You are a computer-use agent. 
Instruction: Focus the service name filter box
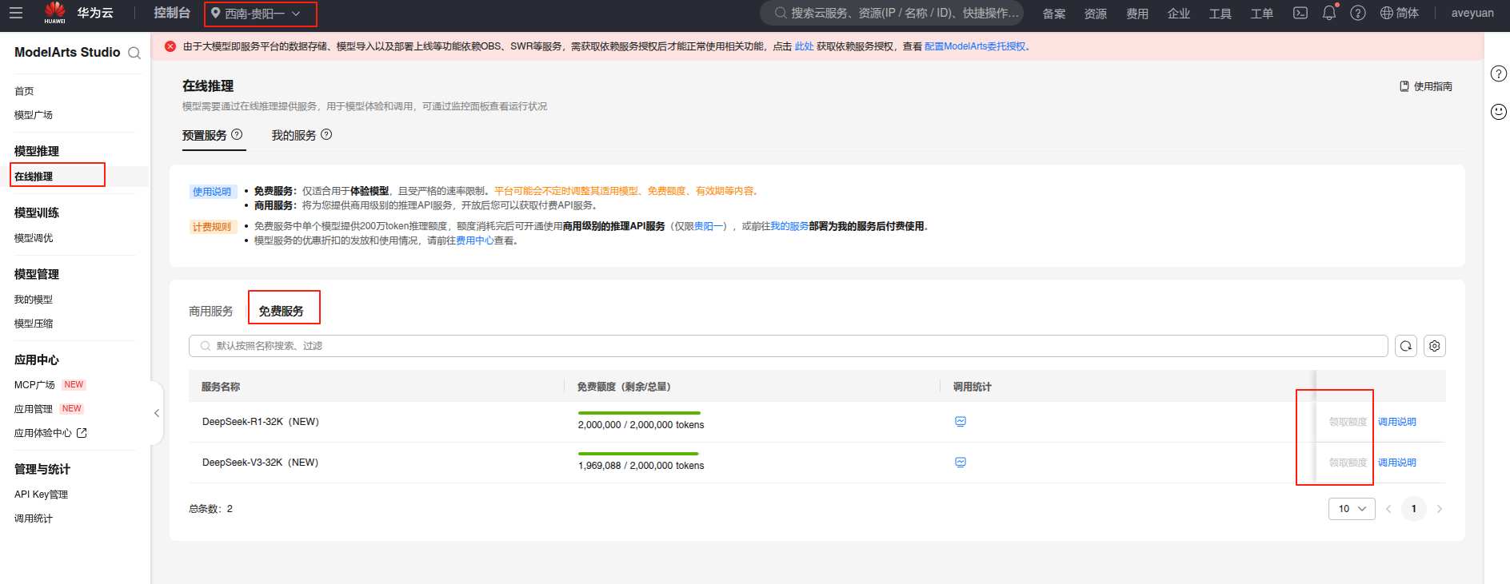tap(788, 346)
